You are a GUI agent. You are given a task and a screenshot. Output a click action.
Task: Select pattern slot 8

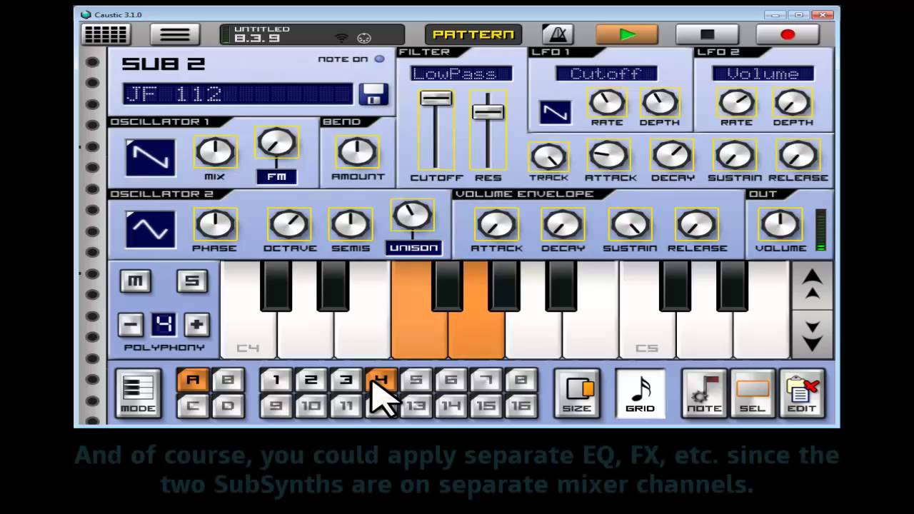521,380
